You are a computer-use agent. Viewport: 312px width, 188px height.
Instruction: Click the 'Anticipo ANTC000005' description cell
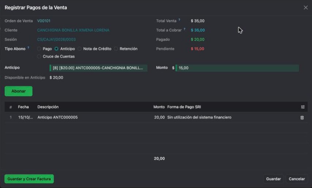click(x=57, y=118)
